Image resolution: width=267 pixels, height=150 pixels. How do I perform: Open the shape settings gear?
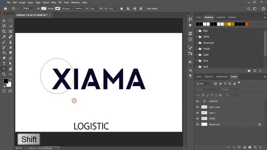(x=141, y=9)
